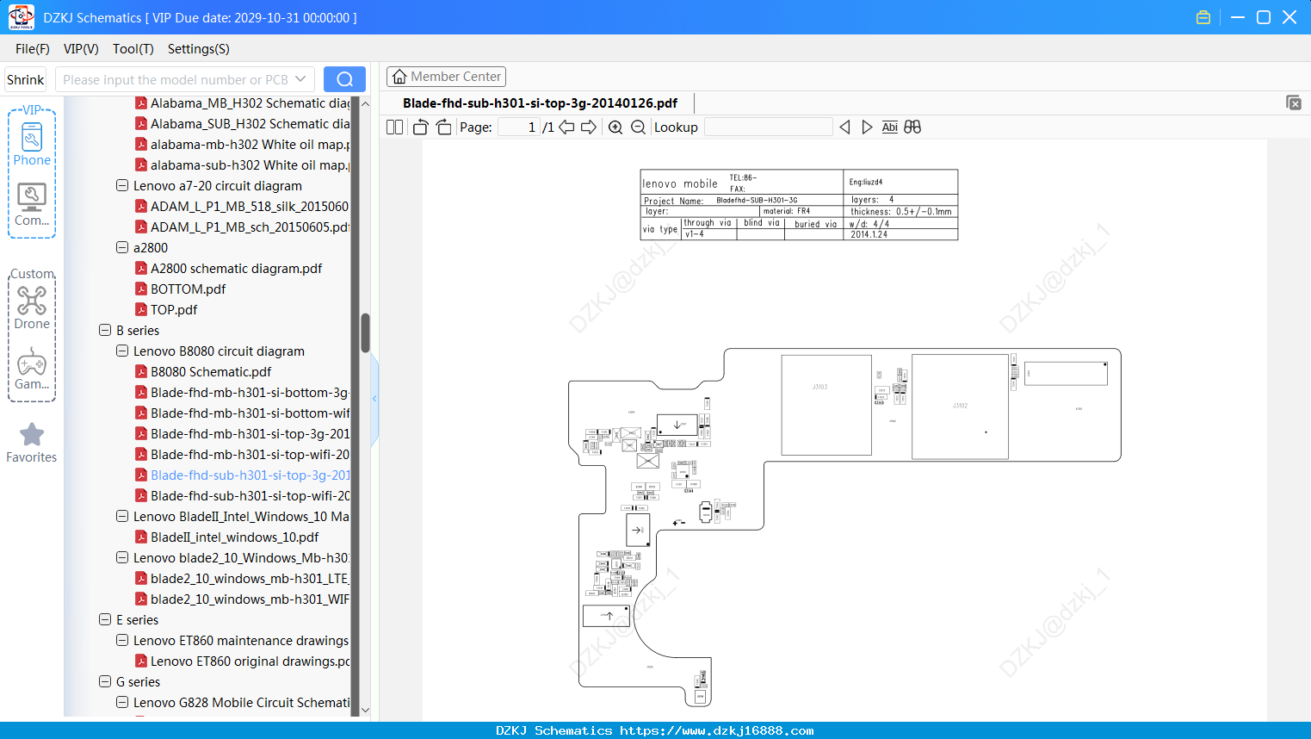Click the Alabama_MB_H302 Schematic PDF icon
This screenshot has height=739, width=1311.
click(141, 103)
